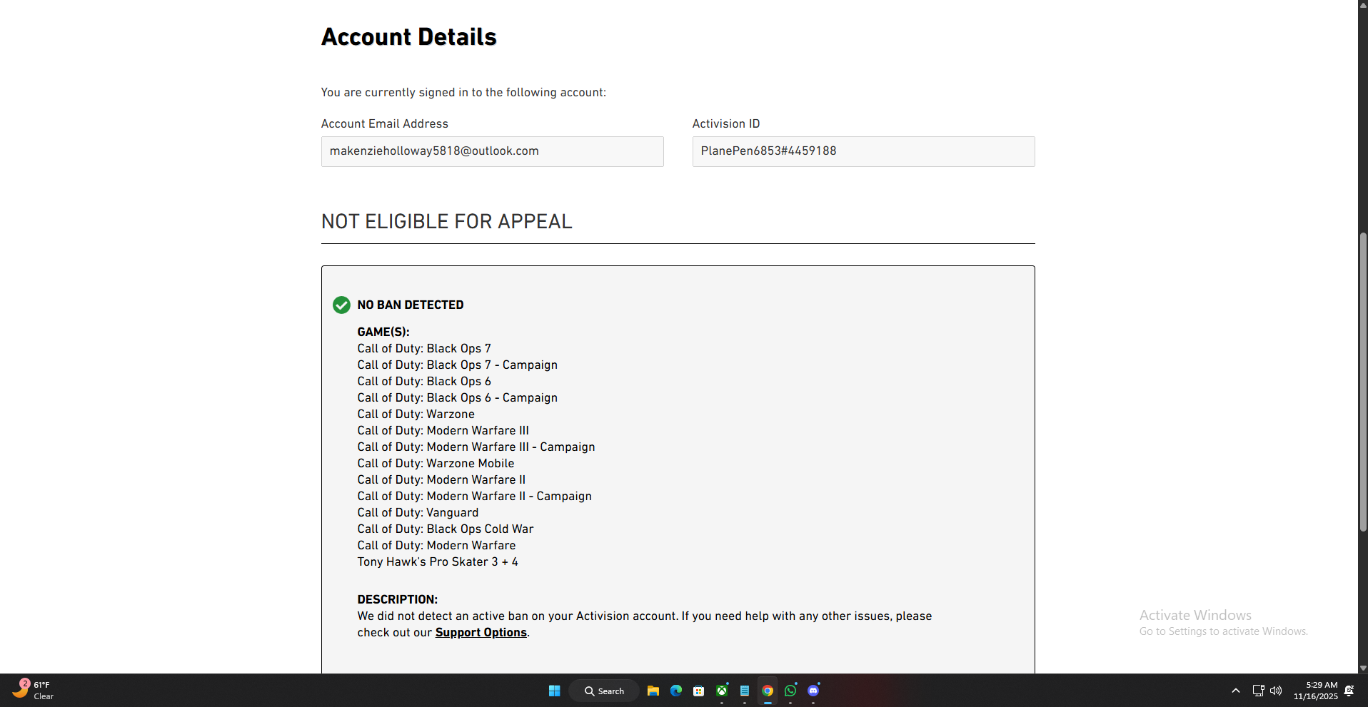Click "Call of Duty: Vanguard" entry

click(418, 512)
